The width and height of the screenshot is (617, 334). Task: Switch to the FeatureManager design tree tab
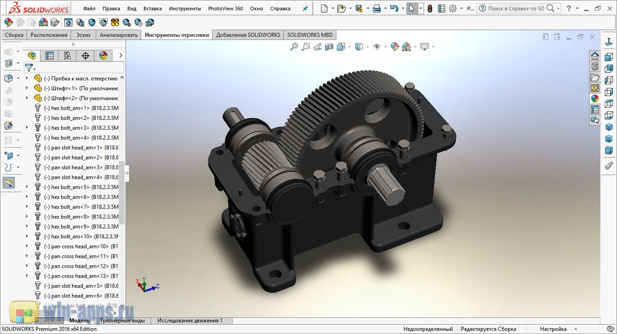click(x=31, y=56)
